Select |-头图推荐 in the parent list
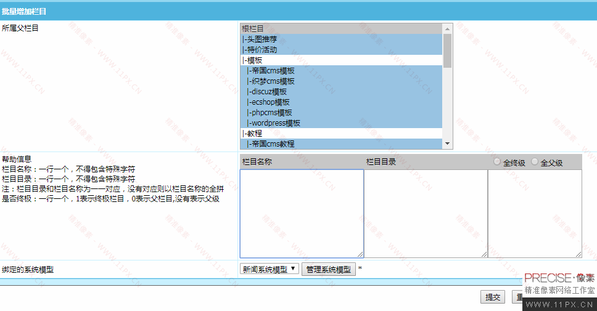 (341, 39)
